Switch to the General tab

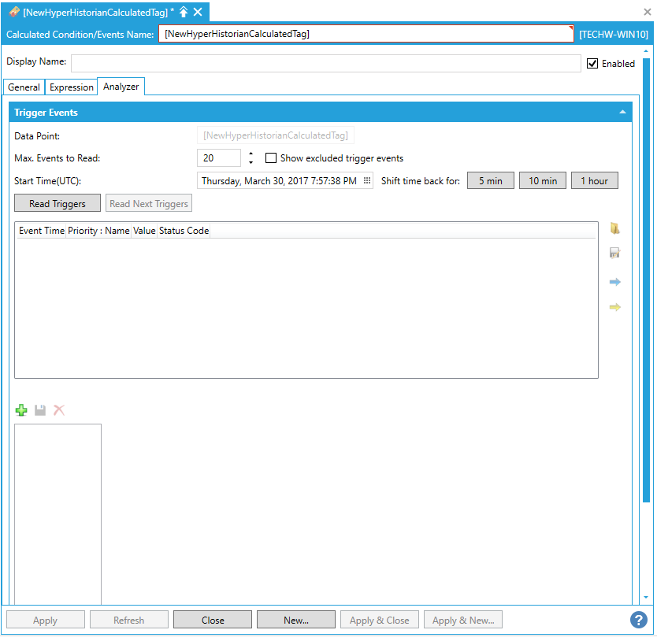(x=24, y=87)
